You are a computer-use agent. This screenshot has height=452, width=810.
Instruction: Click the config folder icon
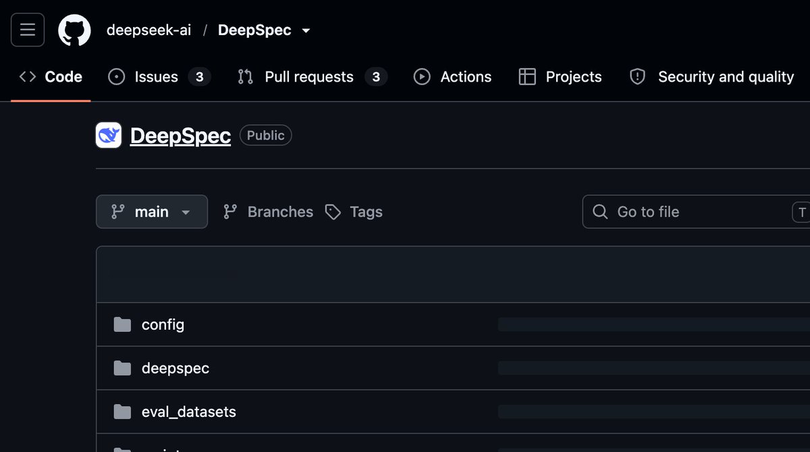(122, 324)
